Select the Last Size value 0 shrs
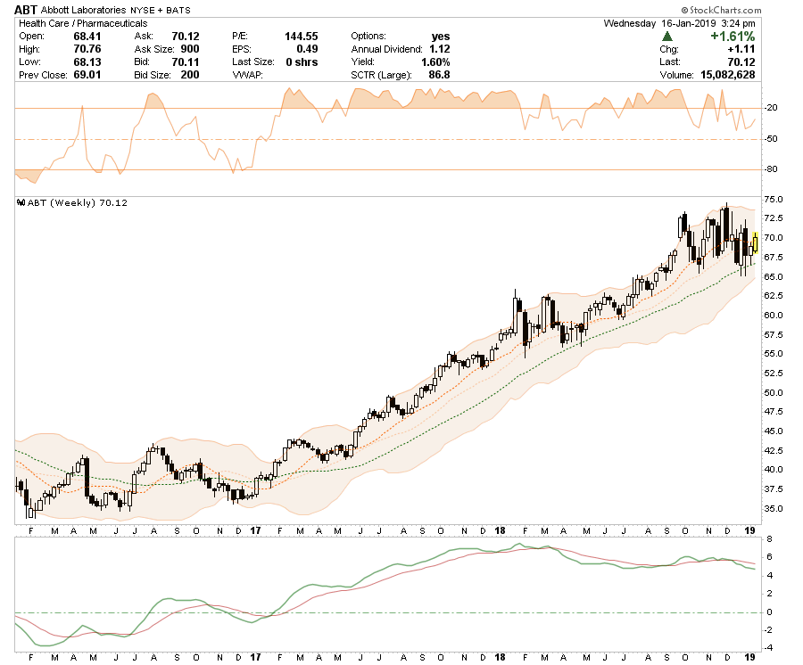Viewport: 803px width, 665px height. point(302,62)
